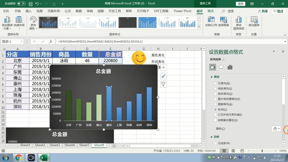Open the Power Pivot menu
The height and width of the screenshot is (162, 288).
click(182, 11)
